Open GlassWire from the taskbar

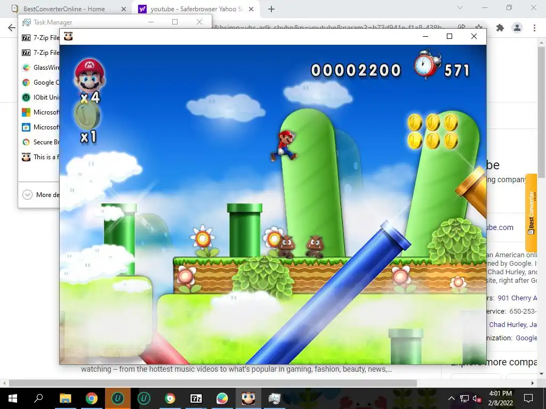pyautogui.click(x=222, y=398)
